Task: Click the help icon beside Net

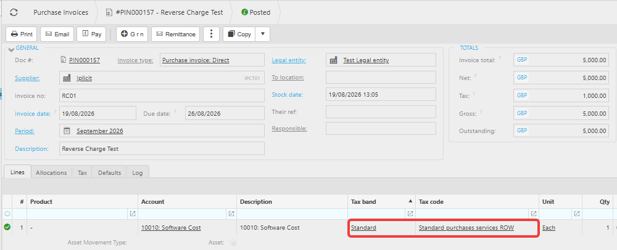Action: click(x=475, y=76)
